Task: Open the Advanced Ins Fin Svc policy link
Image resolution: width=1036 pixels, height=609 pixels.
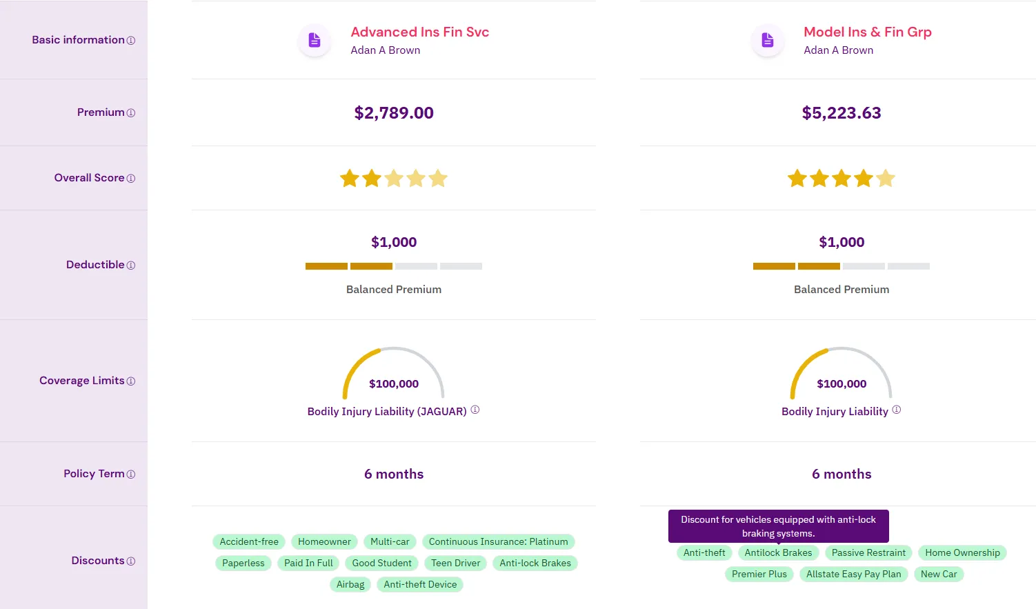Action: (x=420, y=32)
